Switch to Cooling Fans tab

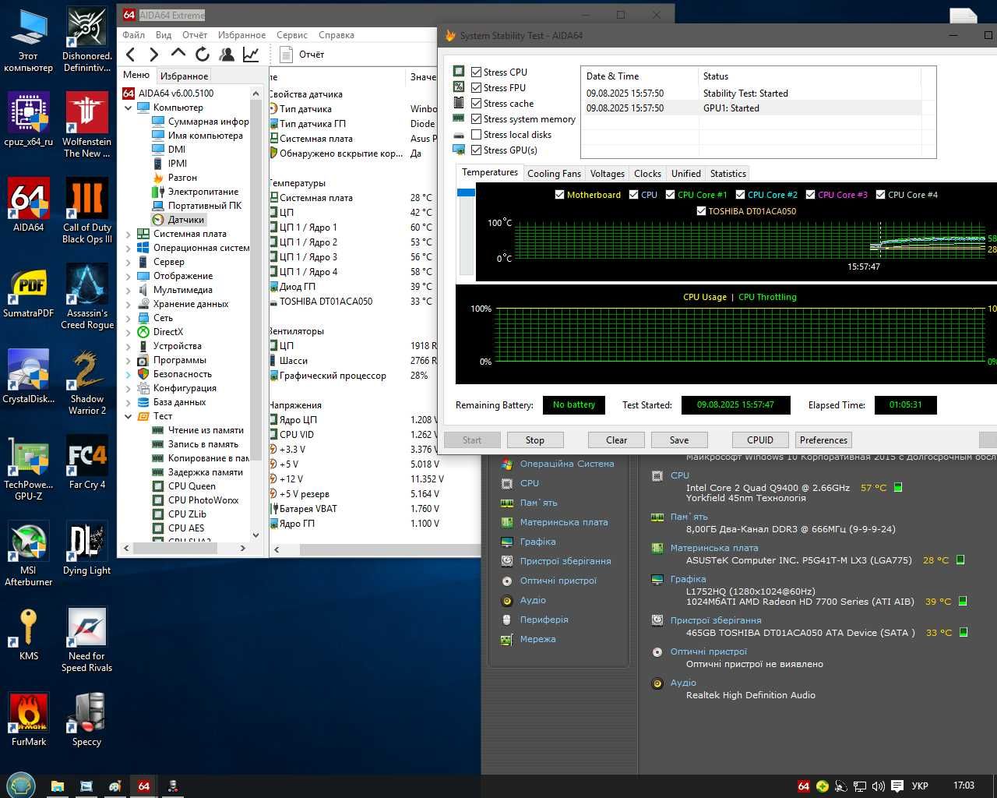(x=554, y=174)
